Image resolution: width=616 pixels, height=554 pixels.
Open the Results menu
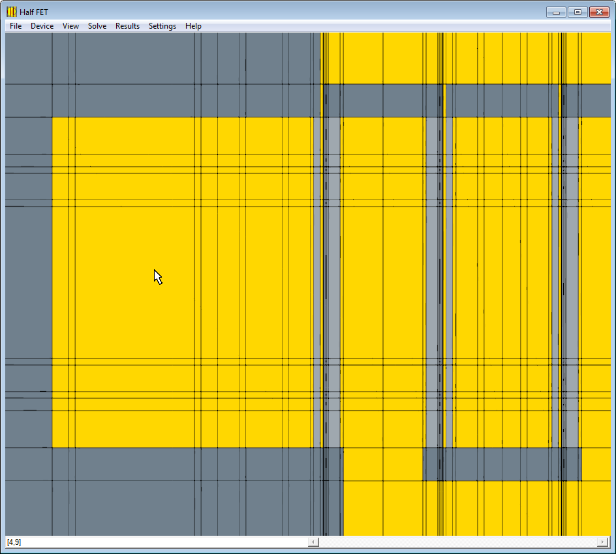pyautogui.click(x=127, y=26)
